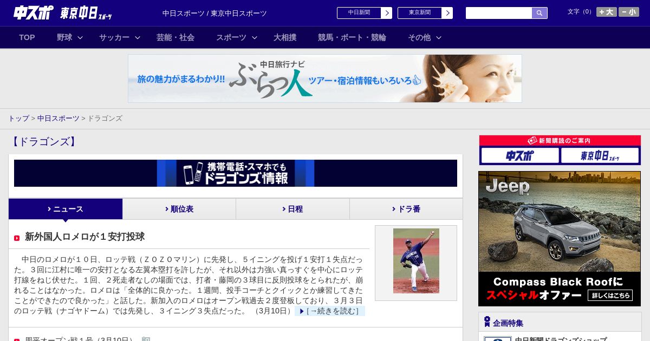Go to TOP in navigation bar
This screenshot has width=650, height=341.
(x=27, y=37)
